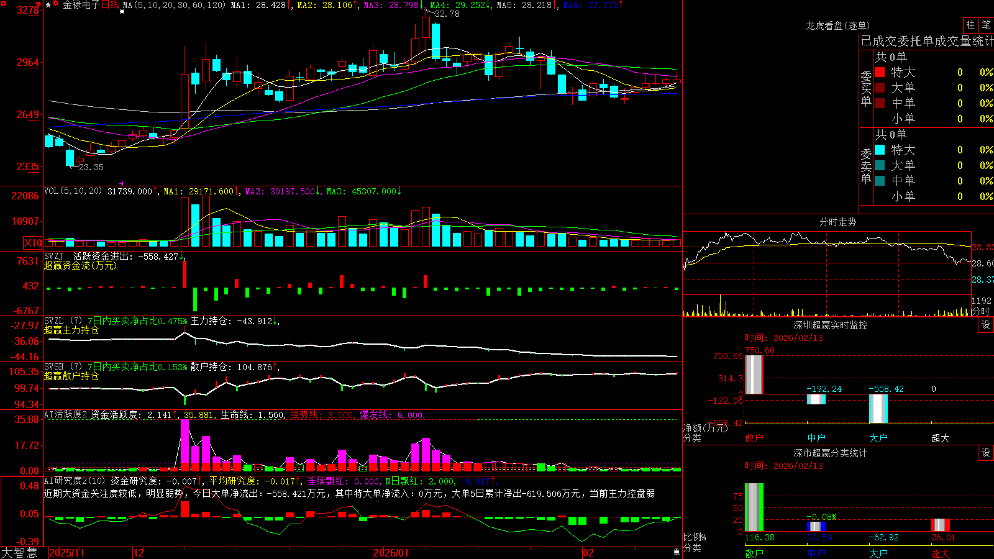Click AI研究度2(10) indicator label
This screenshot has width=994, height=559.
pyautogui.click(x=75, y=481)
